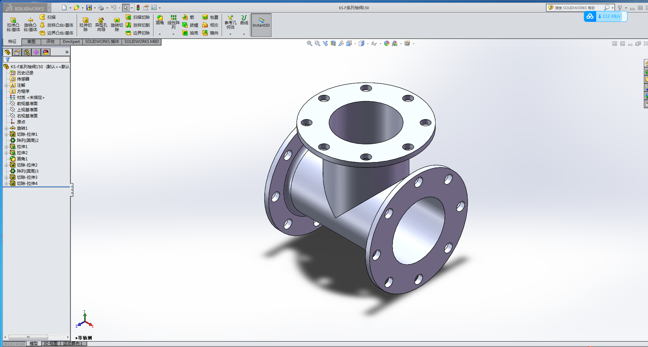
Task: Switch to the 草图 sketch tab
Action: (x=31, y=42)
